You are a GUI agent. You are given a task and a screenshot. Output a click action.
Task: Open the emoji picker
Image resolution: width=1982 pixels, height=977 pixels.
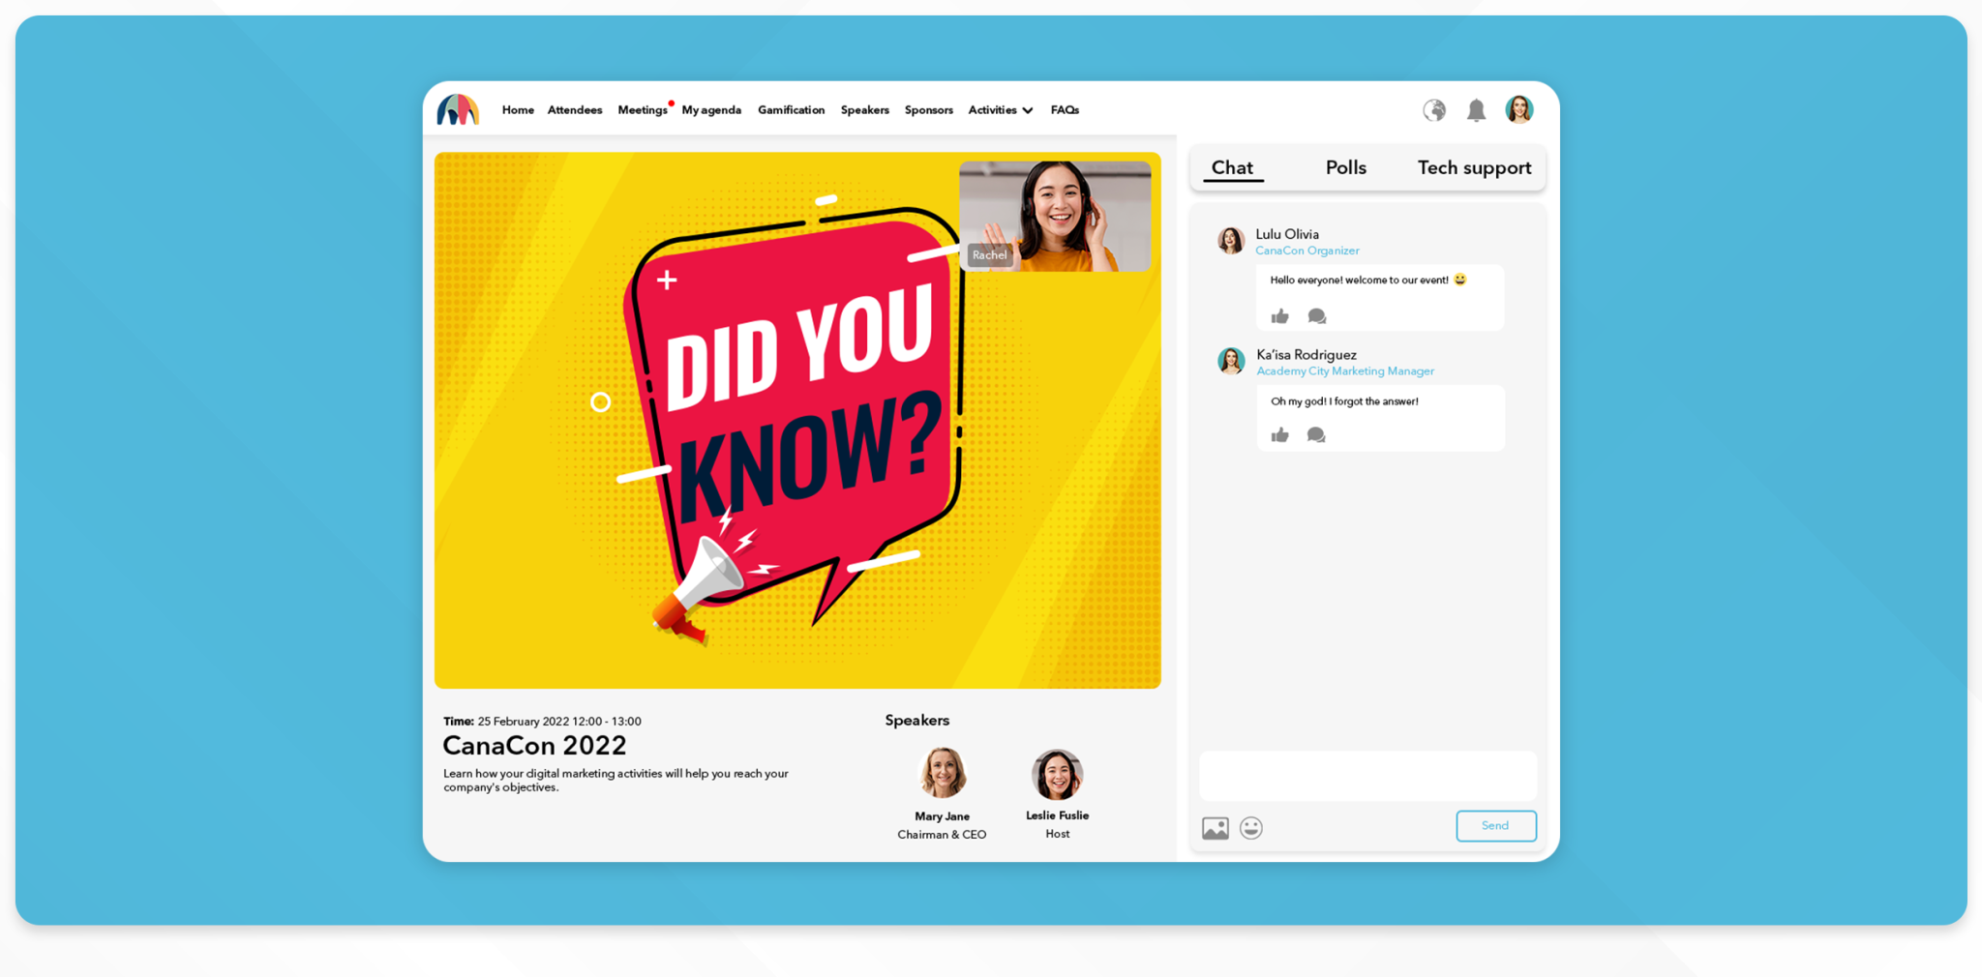[1251, 827]
